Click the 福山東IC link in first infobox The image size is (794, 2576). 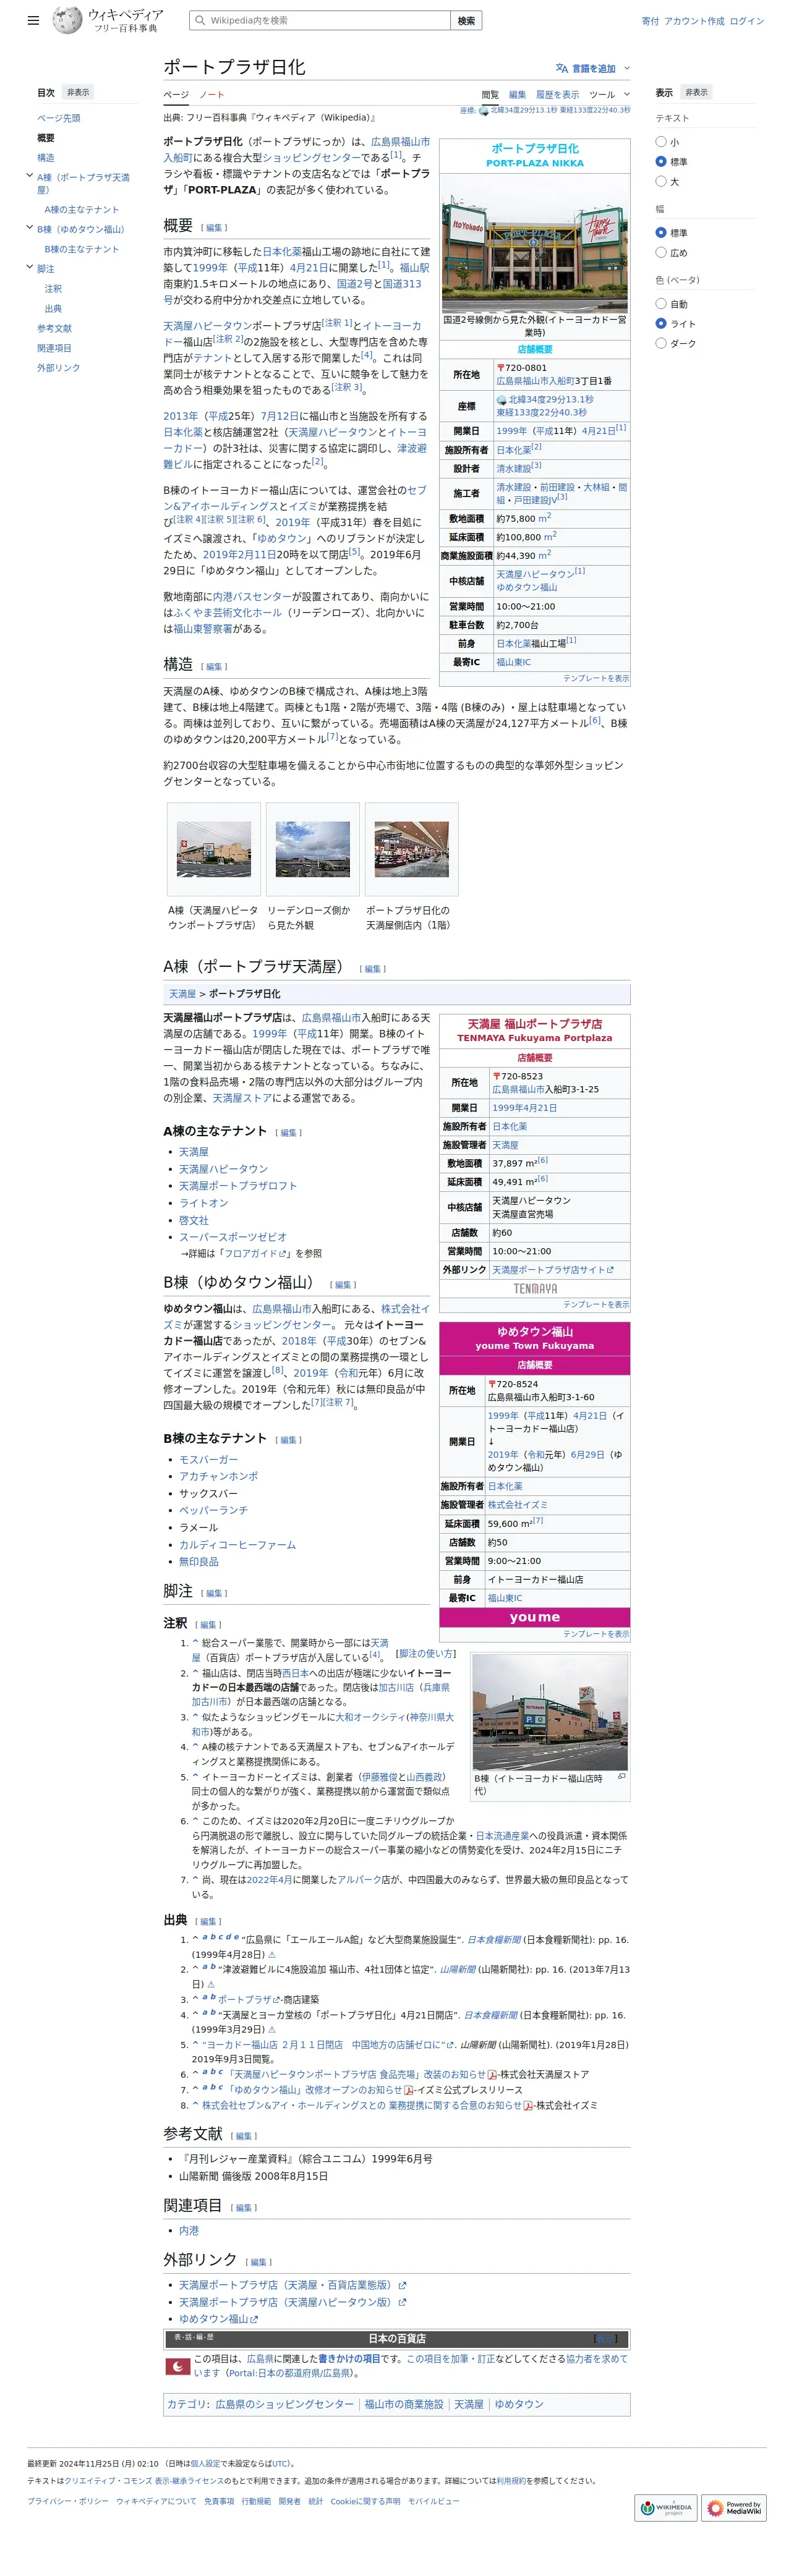(x=514, y=662)
